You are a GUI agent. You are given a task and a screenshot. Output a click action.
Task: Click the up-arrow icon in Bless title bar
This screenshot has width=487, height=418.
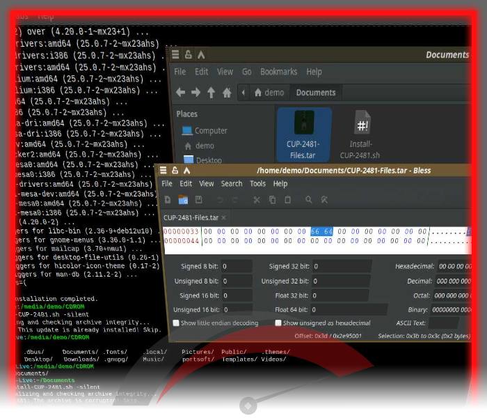point(186,170)
